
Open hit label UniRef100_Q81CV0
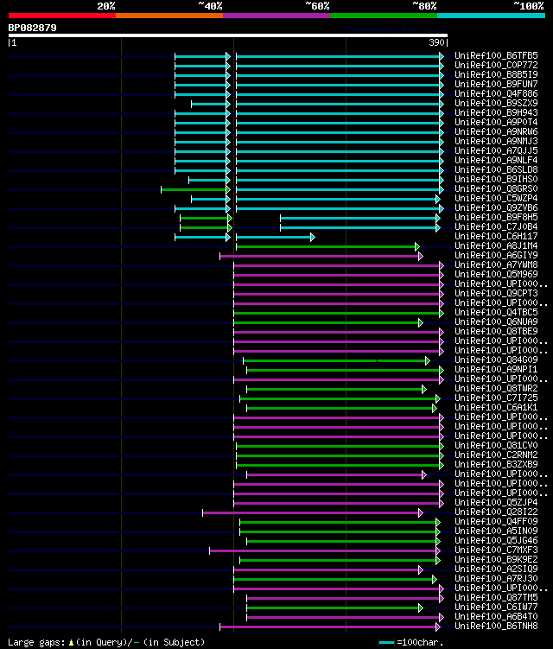click(496, 446)
